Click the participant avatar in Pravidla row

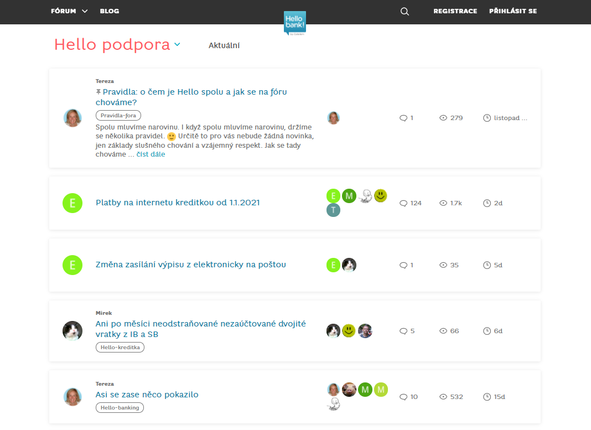[333, 118]
